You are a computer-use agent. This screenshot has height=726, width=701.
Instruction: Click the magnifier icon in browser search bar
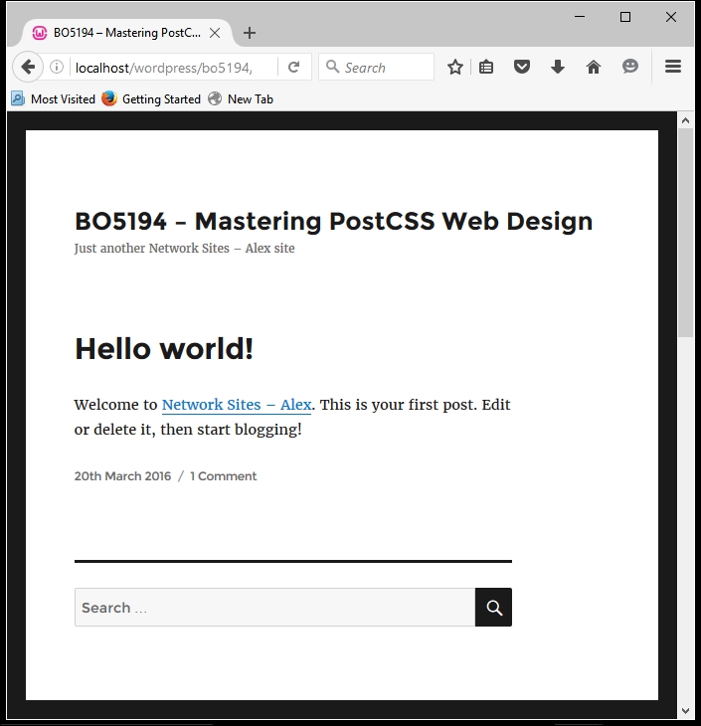[x=332, y=68]
